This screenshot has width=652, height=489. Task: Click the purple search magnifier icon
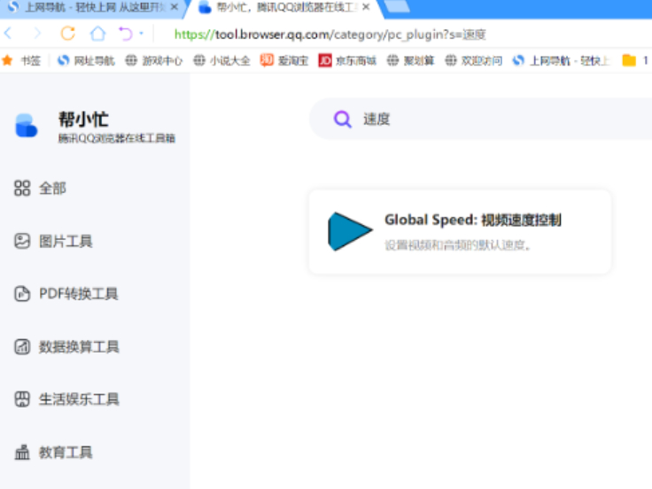(343, 120)
